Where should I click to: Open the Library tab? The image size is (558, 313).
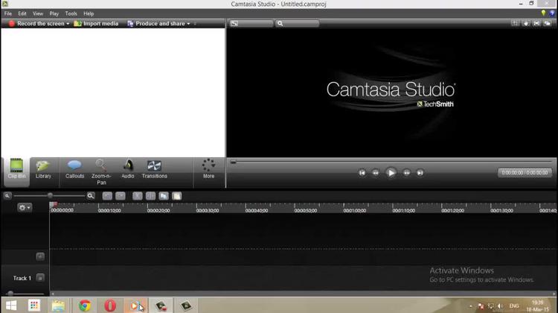point(43,169)
